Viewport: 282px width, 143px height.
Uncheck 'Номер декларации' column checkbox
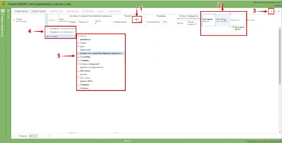point(78,36)
